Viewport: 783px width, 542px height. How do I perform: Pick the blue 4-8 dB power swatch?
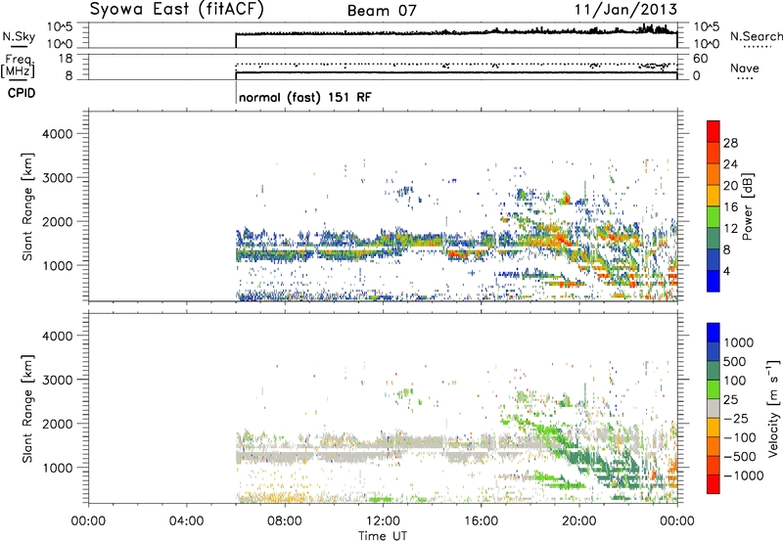point(714,260)
